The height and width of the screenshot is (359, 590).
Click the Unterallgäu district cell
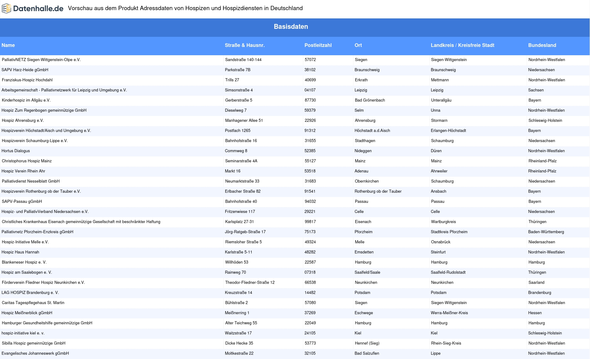pyautogui.click(x=441, y=100)
